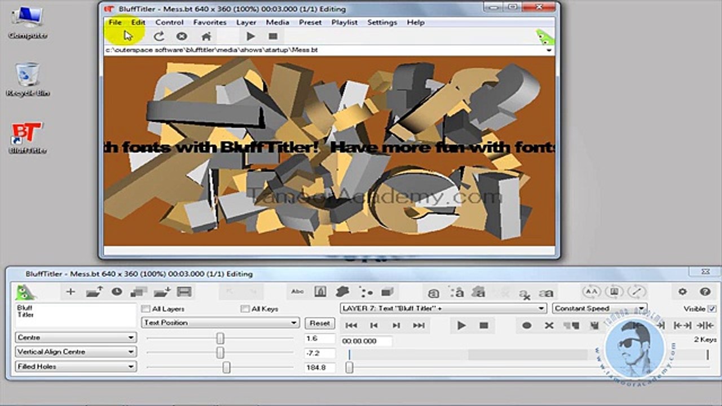
Task: Open the Text Position property dropdown
Action: [x=220, y=323]
